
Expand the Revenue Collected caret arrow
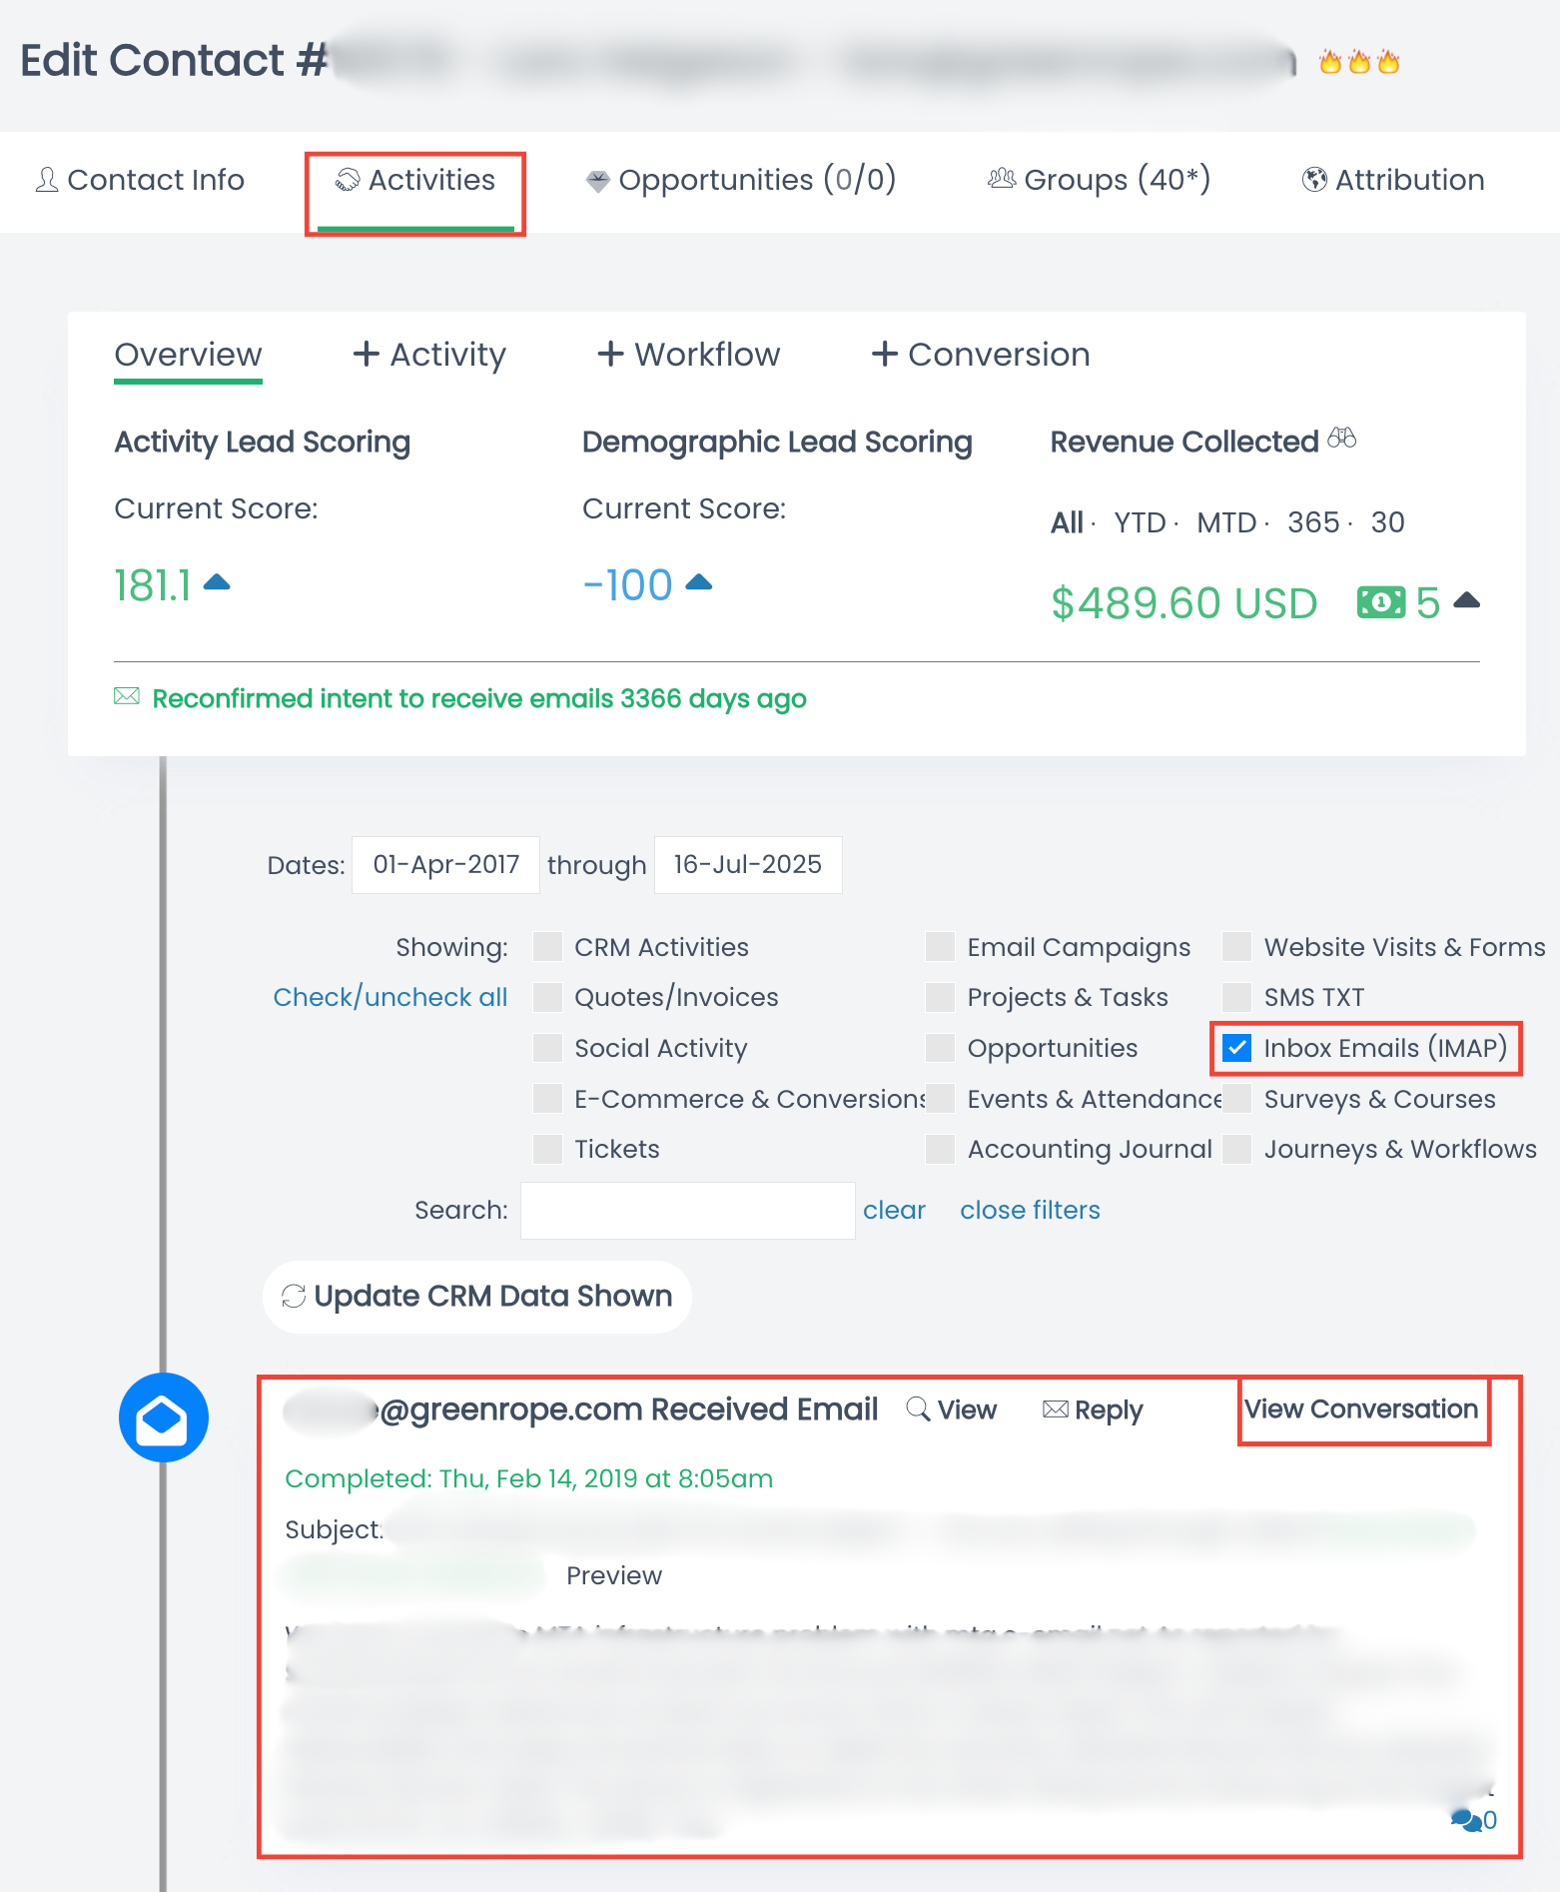pyautogui.click(x=1466, y=600)
